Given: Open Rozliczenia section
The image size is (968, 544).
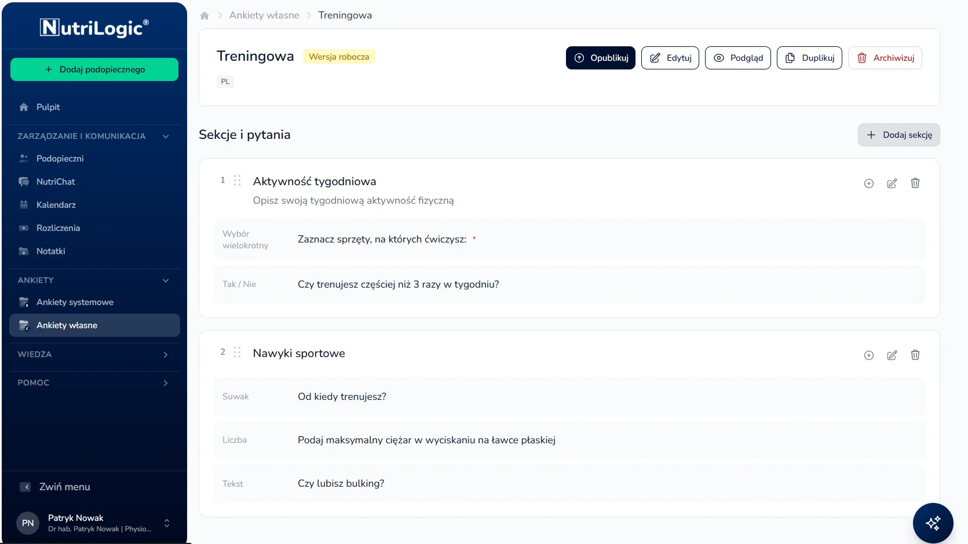Looking at the screenshot, I should coord(94,228).
